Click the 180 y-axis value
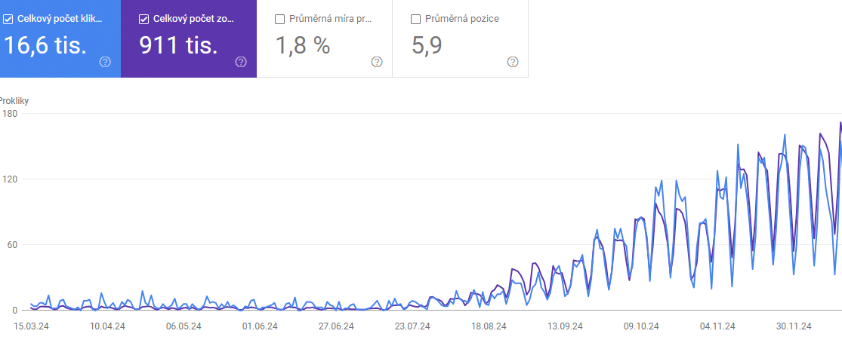Image resolution: width=842 pixels, height=346 pixels. pos(10,113)
